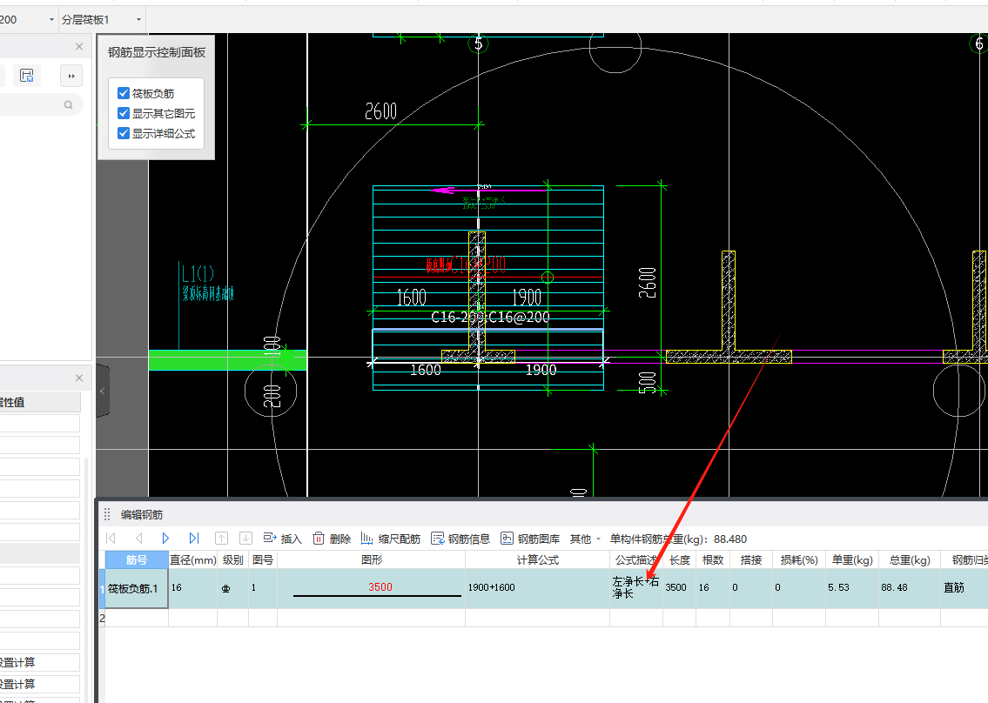The image size is (988, 703).
Task: Uncheck the 显示详细公式 checkbox
Action: point(124,133)
